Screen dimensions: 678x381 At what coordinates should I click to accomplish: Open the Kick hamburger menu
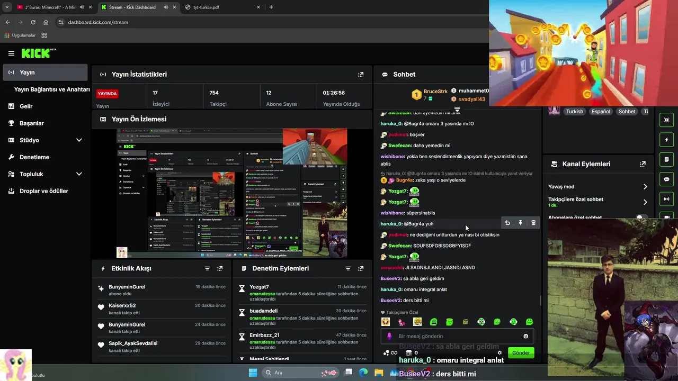click(x=11, y=53)
